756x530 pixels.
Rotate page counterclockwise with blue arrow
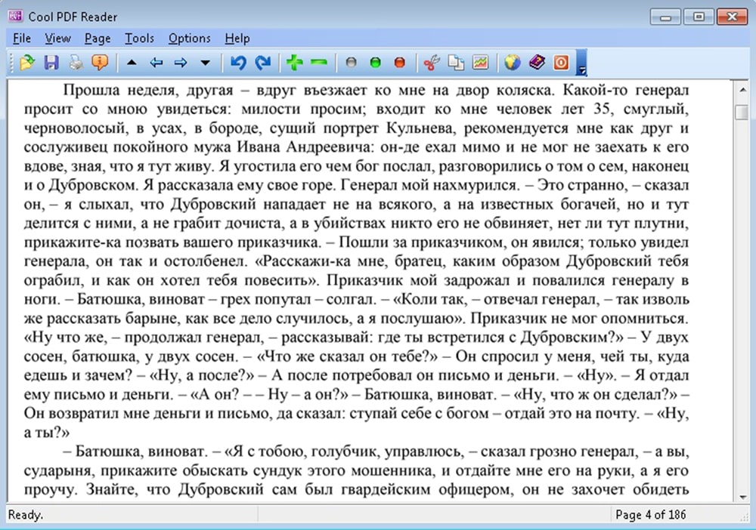coord(238,63)
